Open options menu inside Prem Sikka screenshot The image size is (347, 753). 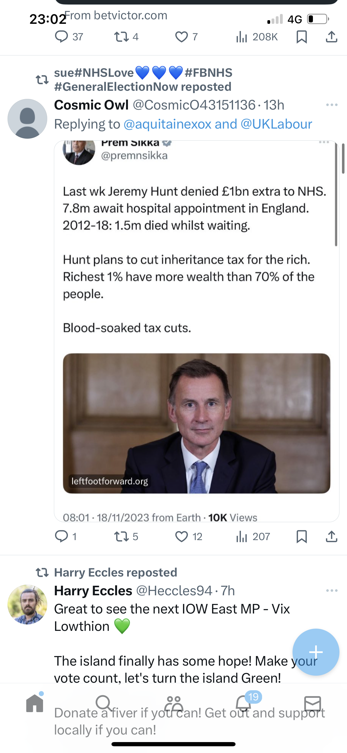click(324, 142)
